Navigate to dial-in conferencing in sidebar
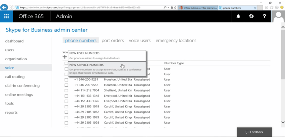Viewport: 285px width, 137px height. pos(23,86)
